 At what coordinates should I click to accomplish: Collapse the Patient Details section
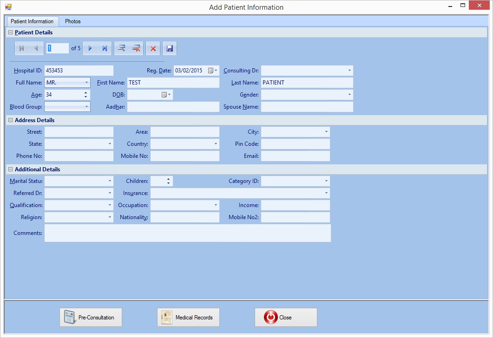click(10, 32)
